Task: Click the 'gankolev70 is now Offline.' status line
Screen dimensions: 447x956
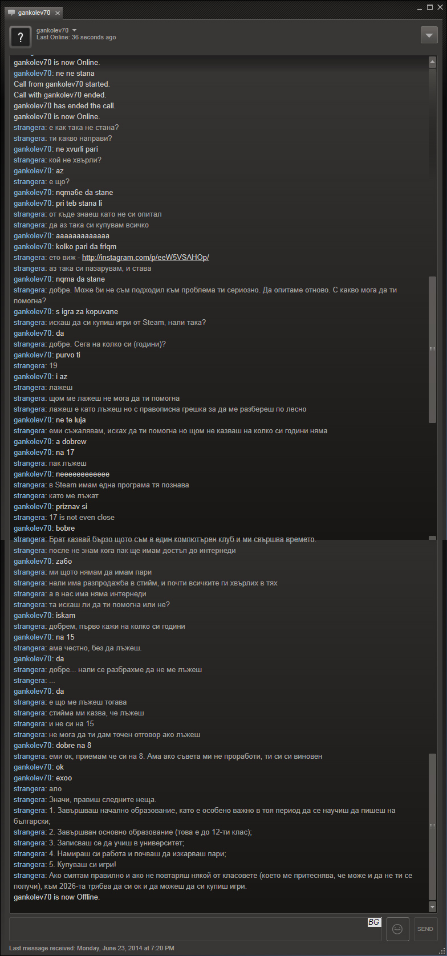Action: (56, 897)
